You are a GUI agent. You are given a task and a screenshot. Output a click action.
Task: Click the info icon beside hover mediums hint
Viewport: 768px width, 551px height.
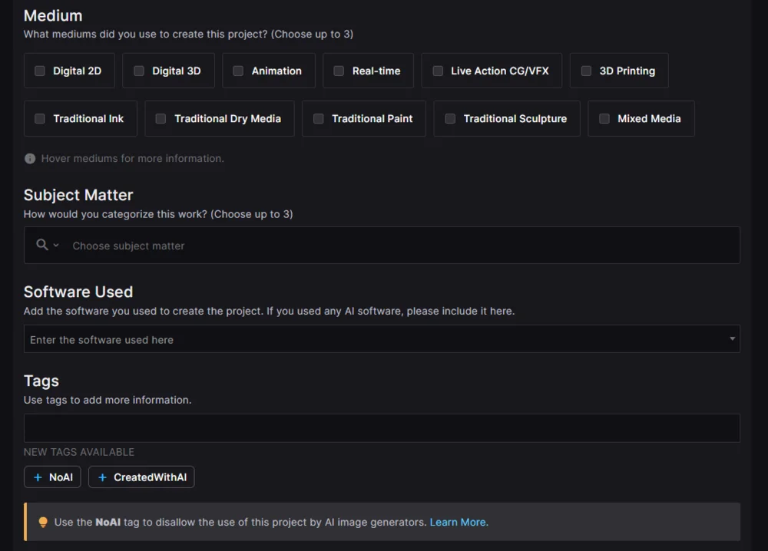pos(30,159)
